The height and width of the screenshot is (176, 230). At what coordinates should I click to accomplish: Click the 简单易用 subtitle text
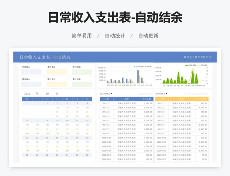click(82, 36)
